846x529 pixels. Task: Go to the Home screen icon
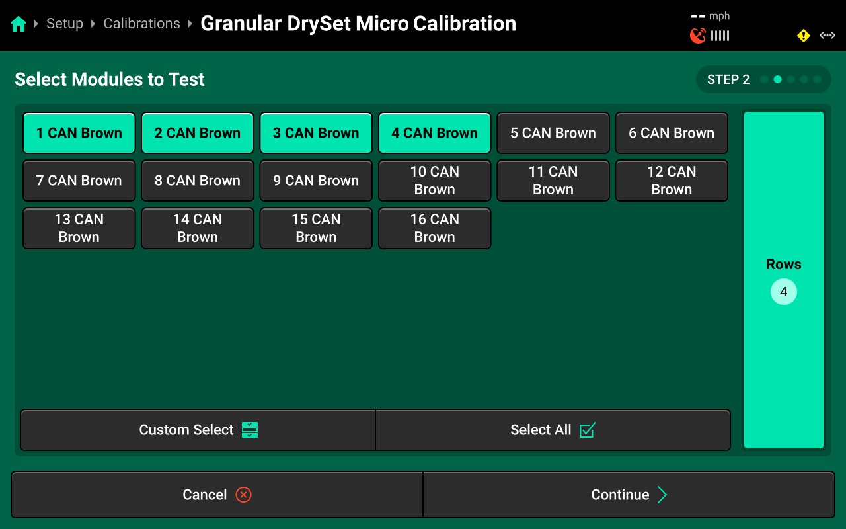[19, 24]
